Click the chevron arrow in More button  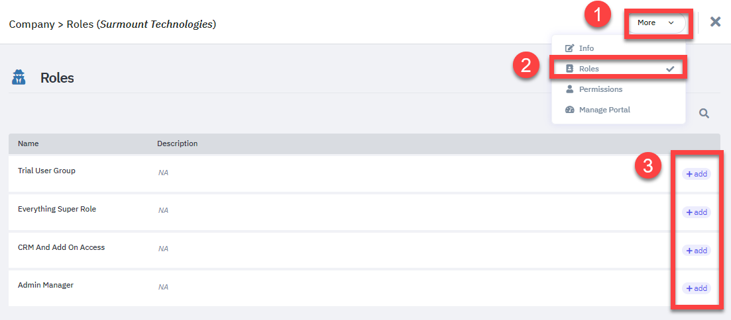pos(671,22)
